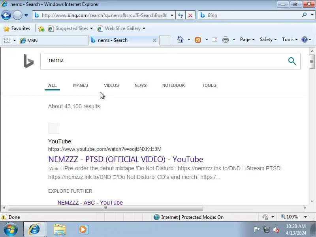Click the scroll up arrow
The image size is (316, 237).
coord(312,51)
